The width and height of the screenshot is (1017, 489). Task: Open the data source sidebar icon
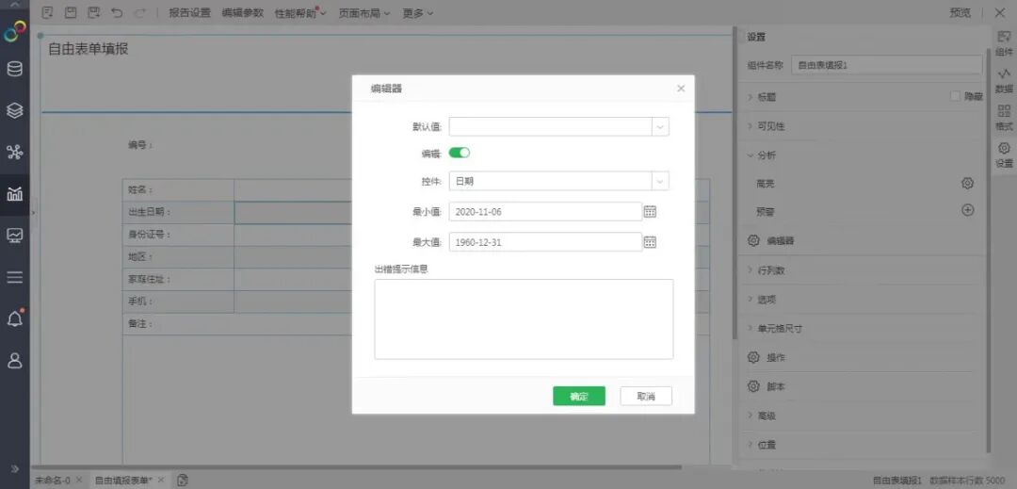click(x=14, y=69)
